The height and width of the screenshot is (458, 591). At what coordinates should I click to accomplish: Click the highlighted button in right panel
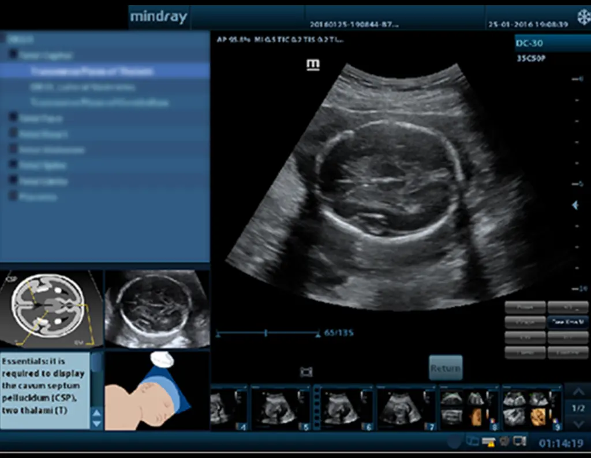click(567, 322)
